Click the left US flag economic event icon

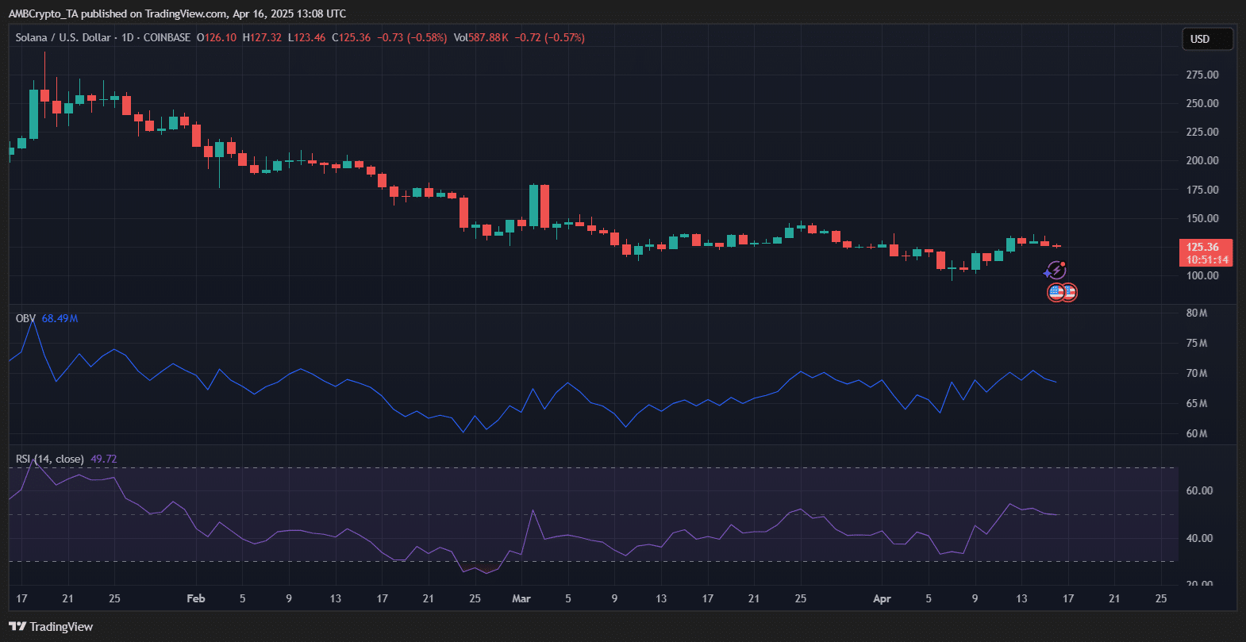click(1056, 292)
